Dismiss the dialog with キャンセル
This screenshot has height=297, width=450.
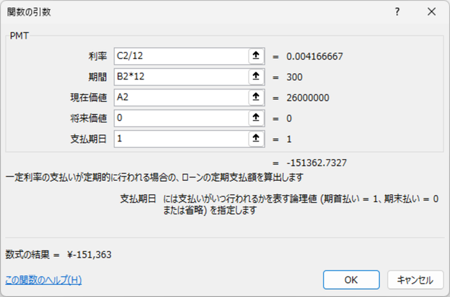coord(416,280)
